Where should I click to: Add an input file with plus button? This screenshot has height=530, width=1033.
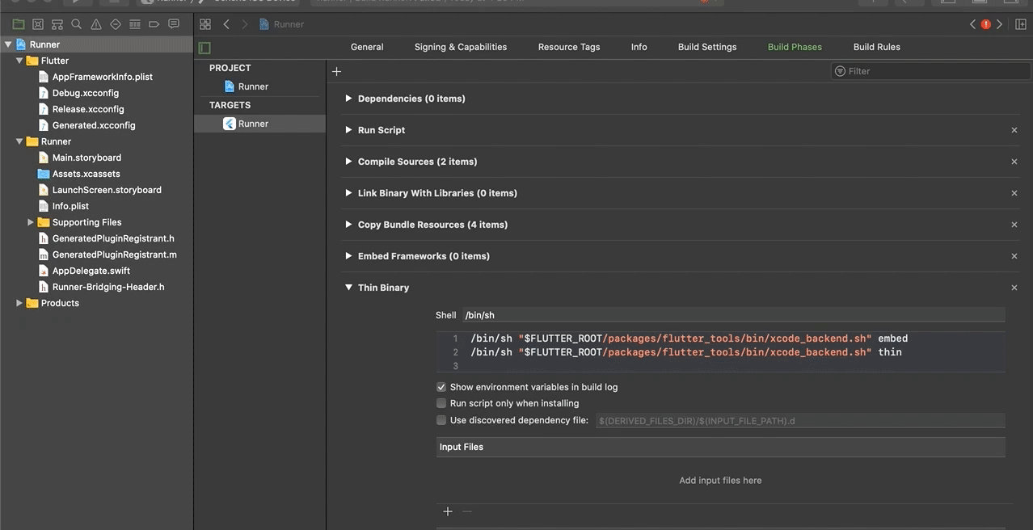click(x=448, y=511)
